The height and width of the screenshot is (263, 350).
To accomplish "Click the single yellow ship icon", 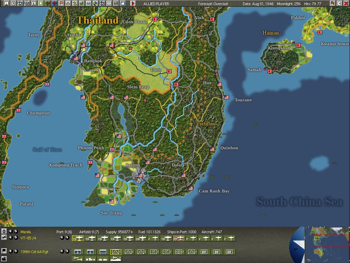I will pyautogui.click(x=68, y=3).
